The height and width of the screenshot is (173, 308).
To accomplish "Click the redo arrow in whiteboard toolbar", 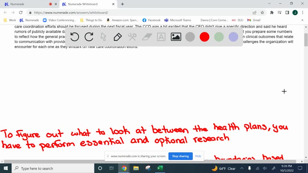I will [89, 37].
